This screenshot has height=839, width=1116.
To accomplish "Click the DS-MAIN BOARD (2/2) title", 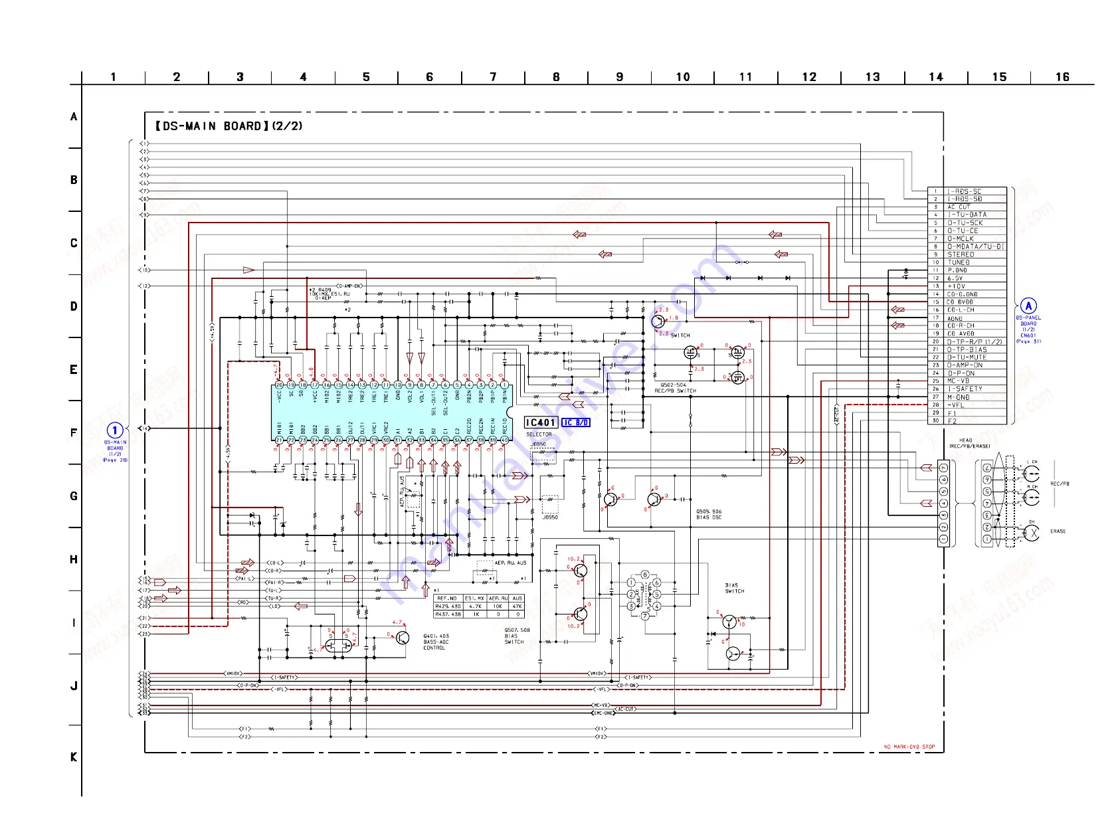I will point(229,126).
